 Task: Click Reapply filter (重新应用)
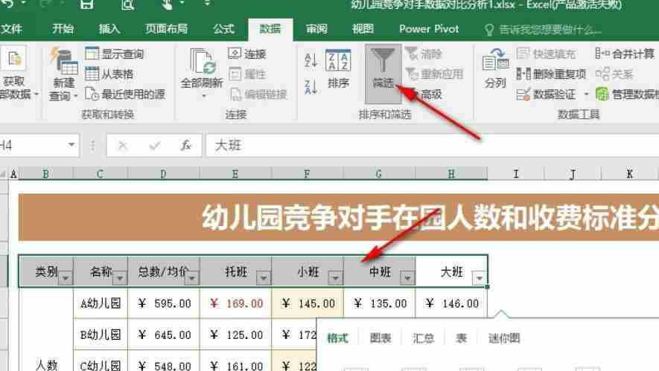click(x=435, y=74)
